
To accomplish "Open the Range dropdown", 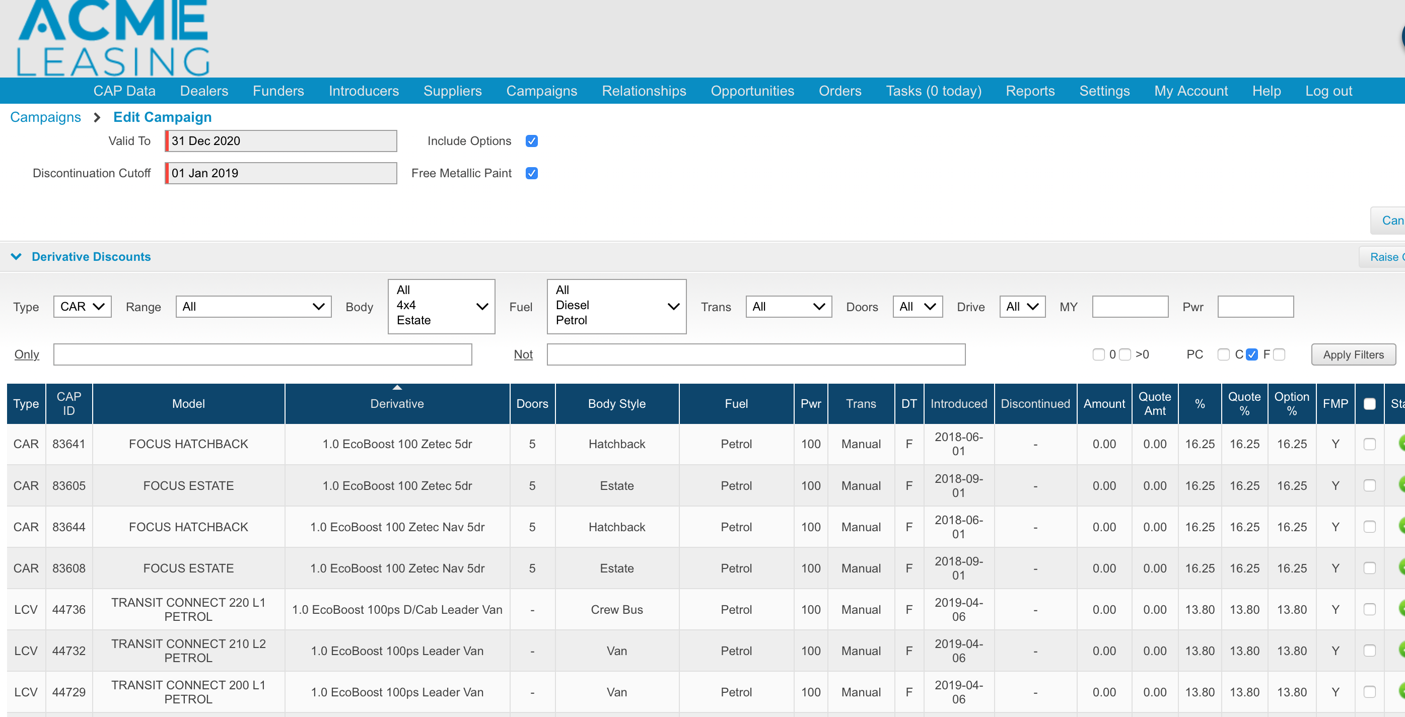I will pos(253,307).
